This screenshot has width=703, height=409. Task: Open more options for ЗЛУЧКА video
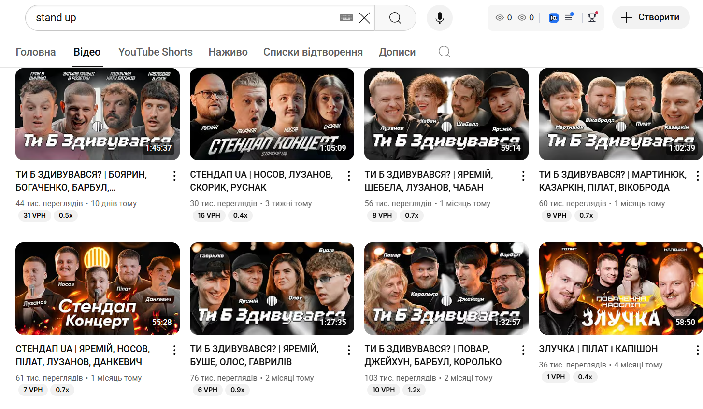click(x=697, y=351)
